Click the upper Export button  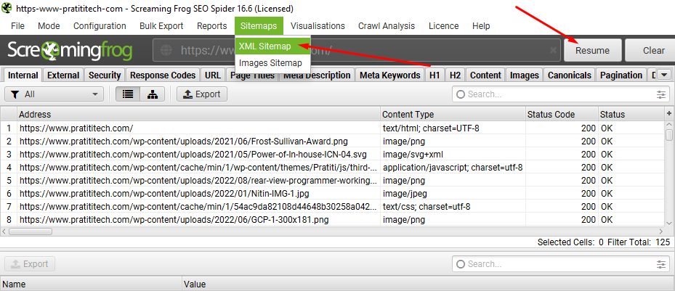pos(202,94)
